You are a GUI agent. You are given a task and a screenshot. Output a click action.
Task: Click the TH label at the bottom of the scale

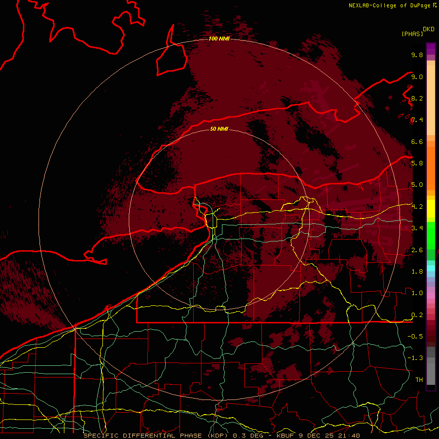(x=419, y=380)
